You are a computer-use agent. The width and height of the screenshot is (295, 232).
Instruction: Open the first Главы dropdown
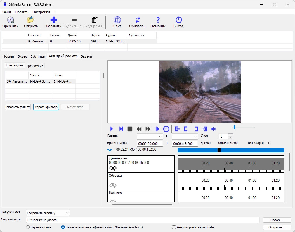point(150,136)
